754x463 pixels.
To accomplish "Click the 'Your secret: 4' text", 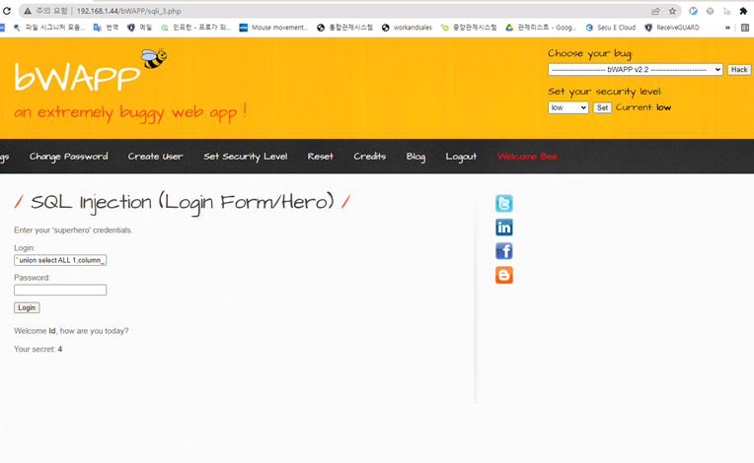I will point(38,350).
